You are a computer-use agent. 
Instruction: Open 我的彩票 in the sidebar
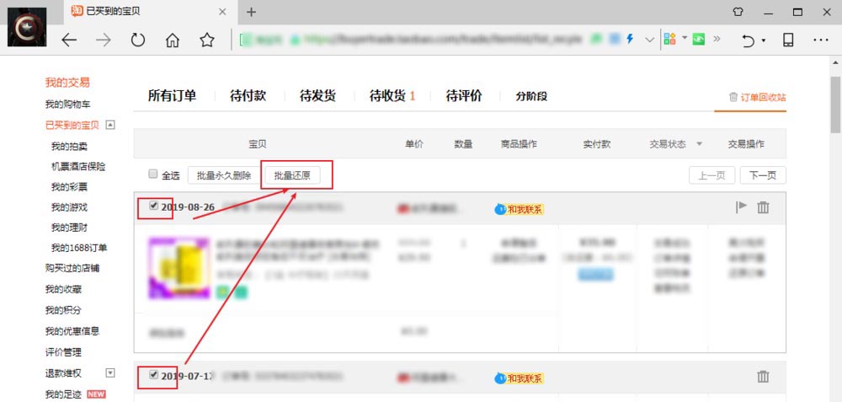(x=69, y=187)
